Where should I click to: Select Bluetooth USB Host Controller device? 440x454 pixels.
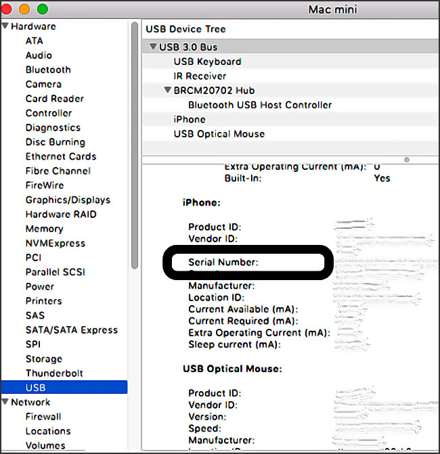click(290, 105)
